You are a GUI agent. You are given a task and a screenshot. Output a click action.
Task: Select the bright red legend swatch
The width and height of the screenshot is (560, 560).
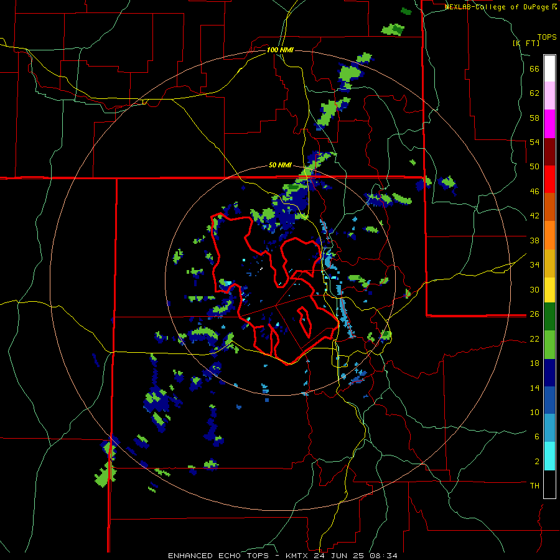549,179
